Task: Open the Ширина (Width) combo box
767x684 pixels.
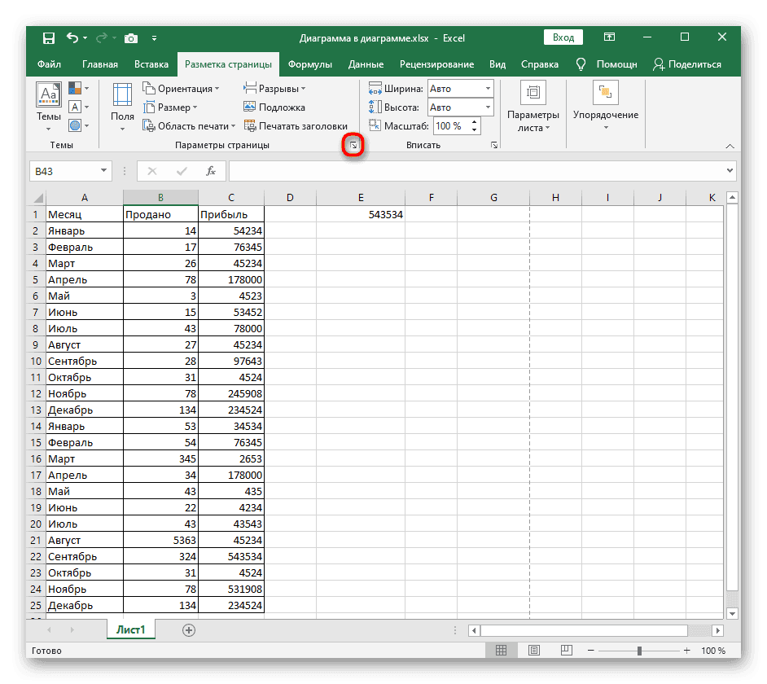Action: pyautogui.click(x=460, y=88)
